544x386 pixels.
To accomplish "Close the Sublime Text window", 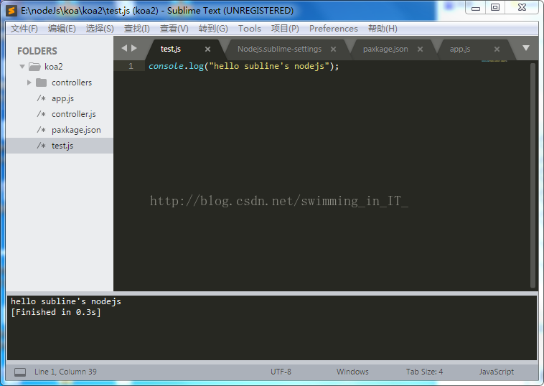I will [x=522, y=8].
